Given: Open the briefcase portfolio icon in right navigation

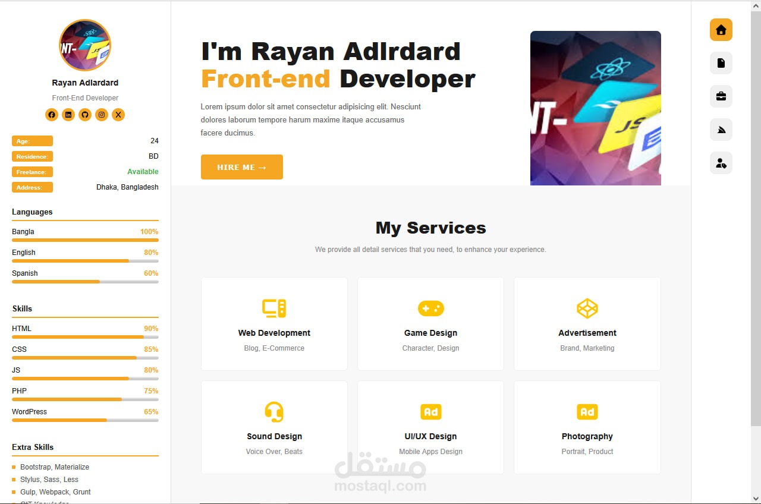Looking at the screenshot, I should point(721,96).
